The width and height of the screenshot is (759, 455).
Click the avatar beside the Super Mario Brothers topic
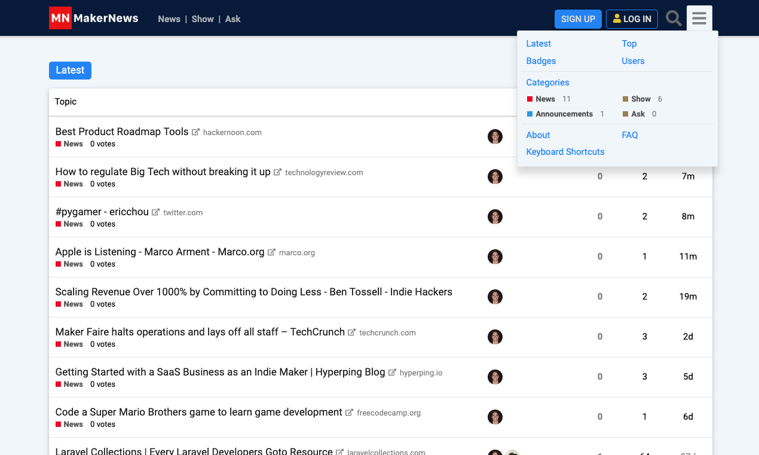495,417
